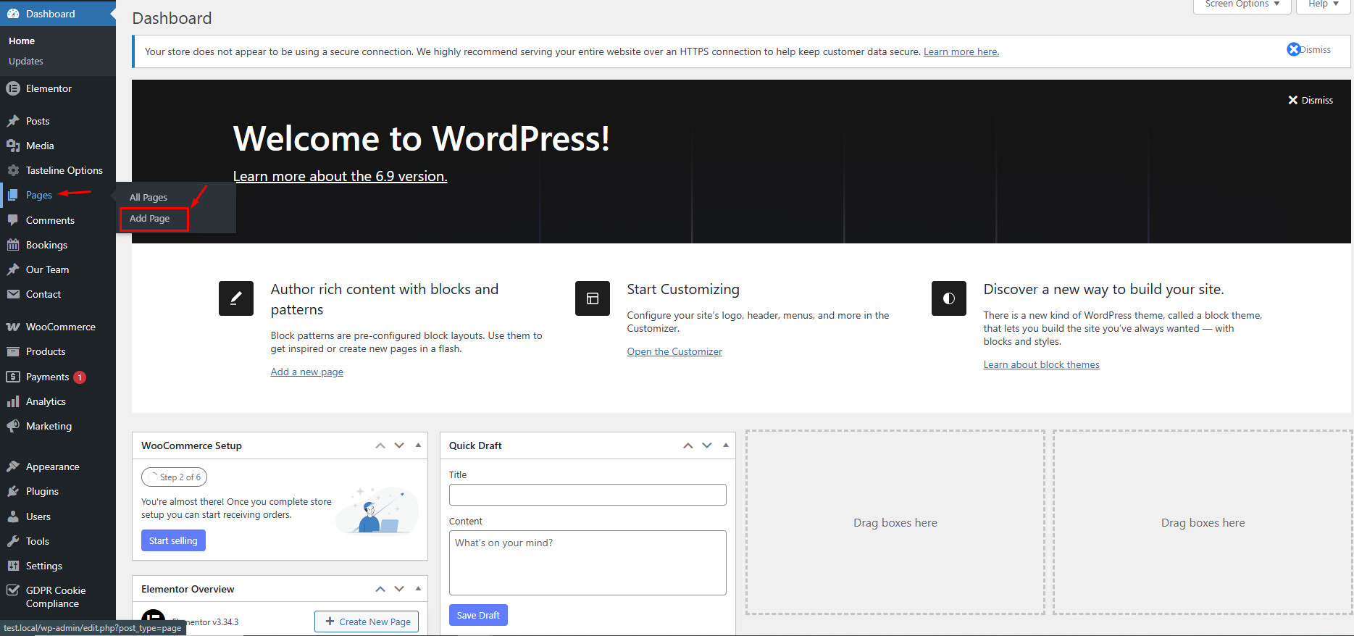This screenshot has width=1354, height=636.
Task: Click the Bookings calendar icon
Action: coord(13,245)
